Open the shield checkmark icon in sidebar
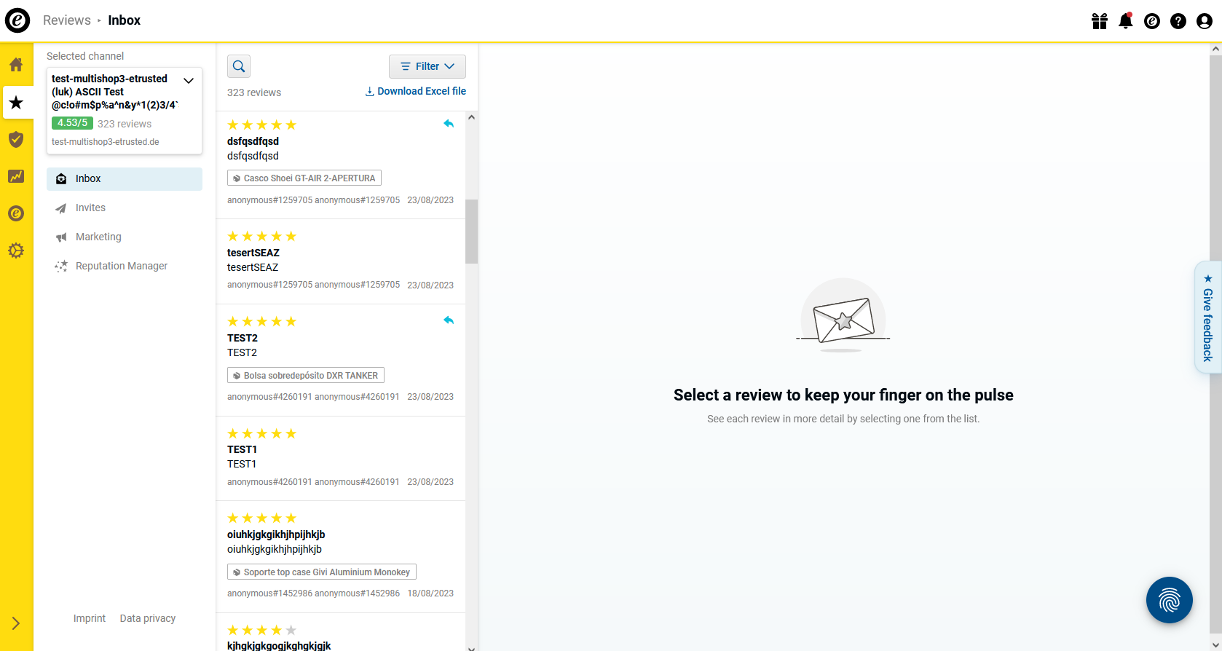Screen dimensions: 1222x651 tap(16, 139)
